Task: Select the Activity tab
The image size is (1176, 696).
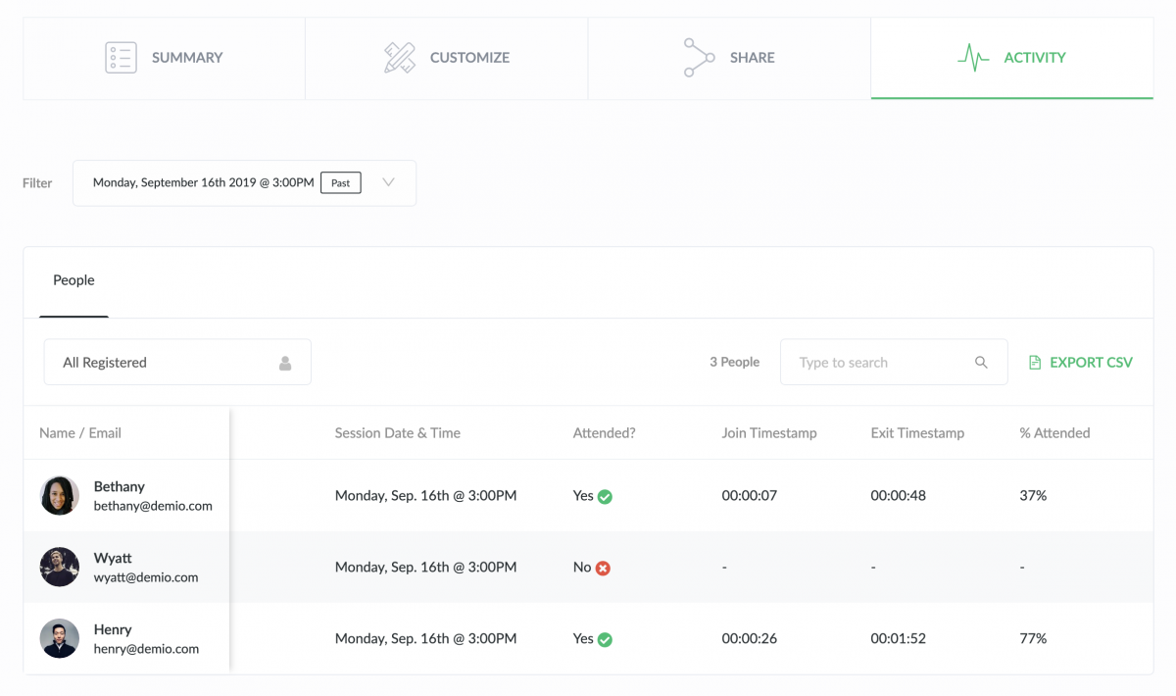Action: (1011, 58)
